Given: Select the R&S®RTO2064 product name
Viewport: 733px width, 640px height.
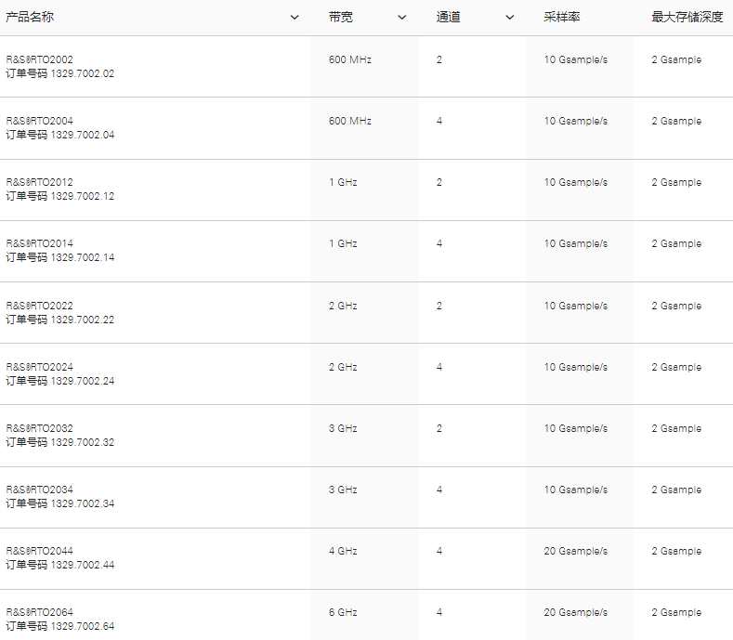Looking at the screenshot, I should coord(40,612).
